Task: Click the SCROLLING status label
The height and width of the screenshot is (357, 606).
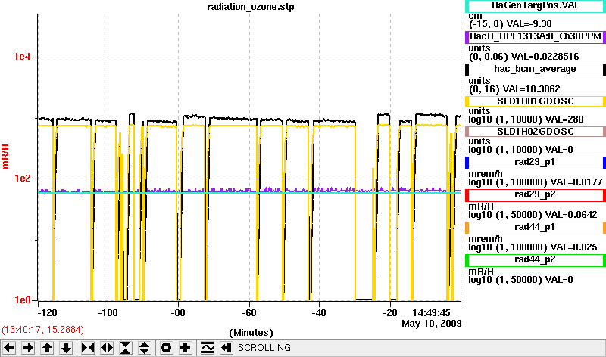Action: pos(264,348)
